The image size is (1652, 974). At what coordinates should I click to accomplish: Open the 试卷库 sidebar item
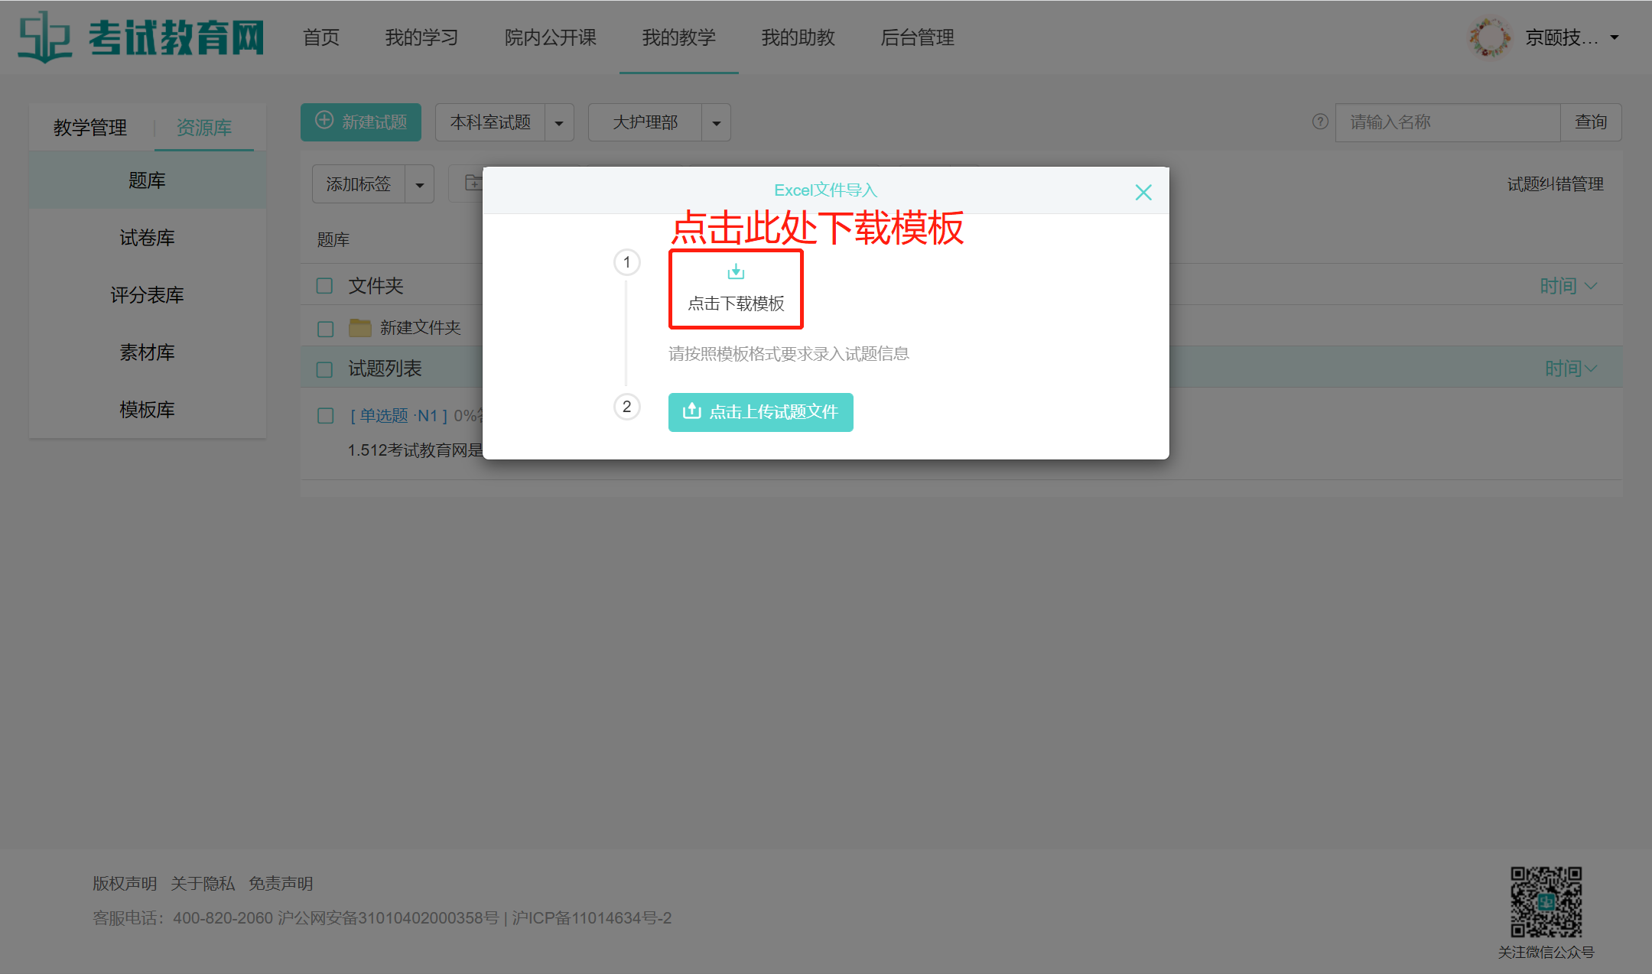click(147, 238)
